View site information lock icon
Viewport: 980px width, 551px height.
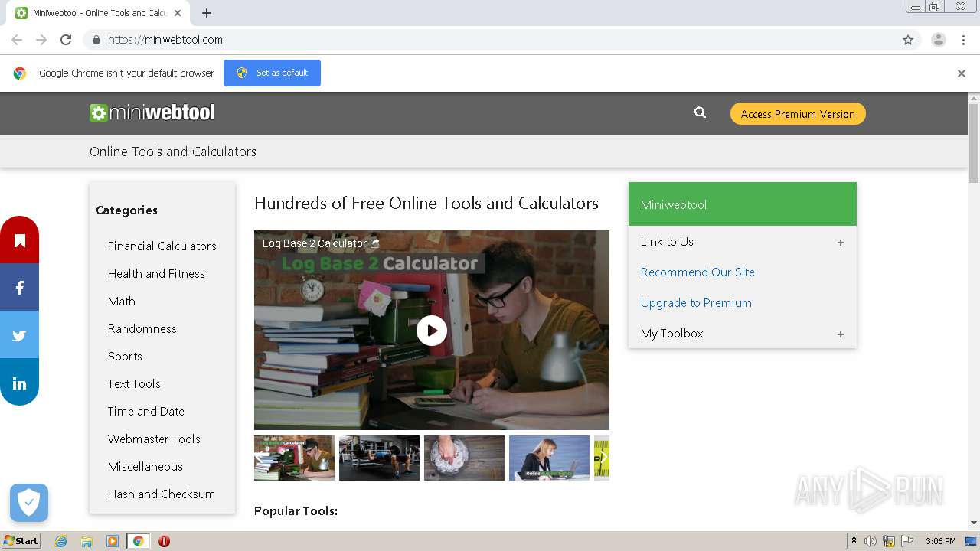click(x=96, y=40)
